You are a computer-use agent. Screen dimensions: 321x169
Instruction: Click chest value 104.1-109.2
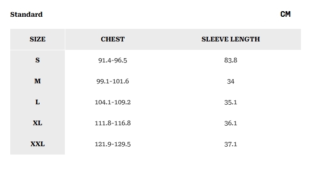(x=112, y=102)
